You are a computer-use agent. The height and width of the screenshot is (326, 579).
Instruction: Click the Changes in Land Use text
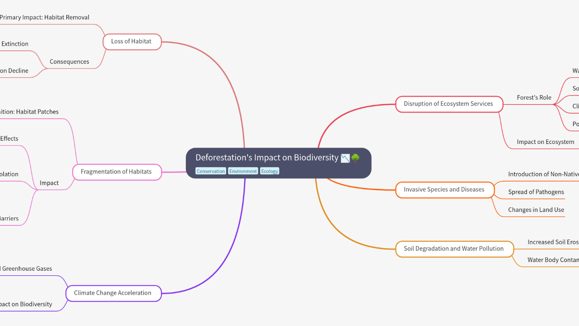pyautogui.click(x=536, y=210)
